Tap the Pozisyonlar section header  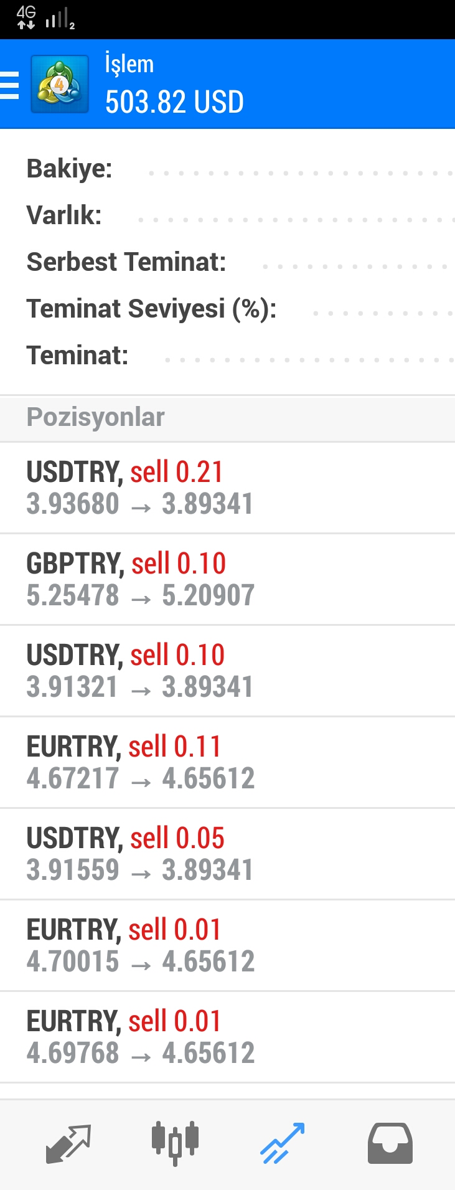pos(227,418)
